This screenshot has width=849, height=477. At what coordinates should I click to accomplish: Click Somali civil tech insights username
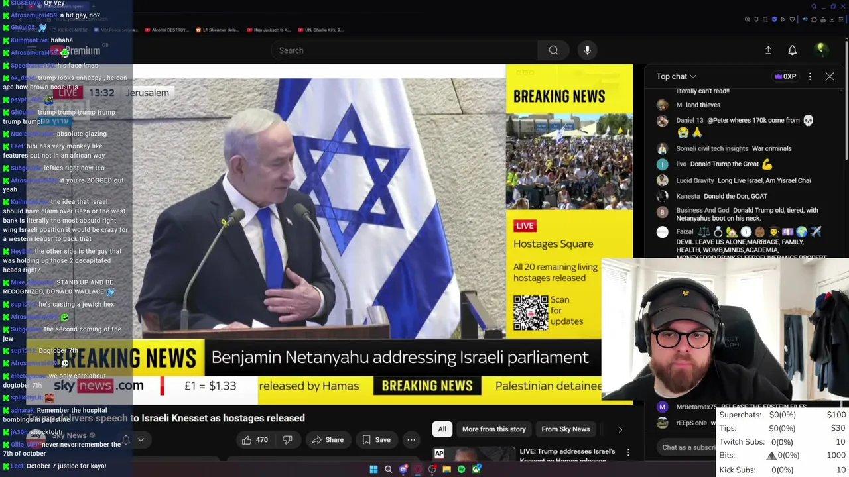(712, 148)
